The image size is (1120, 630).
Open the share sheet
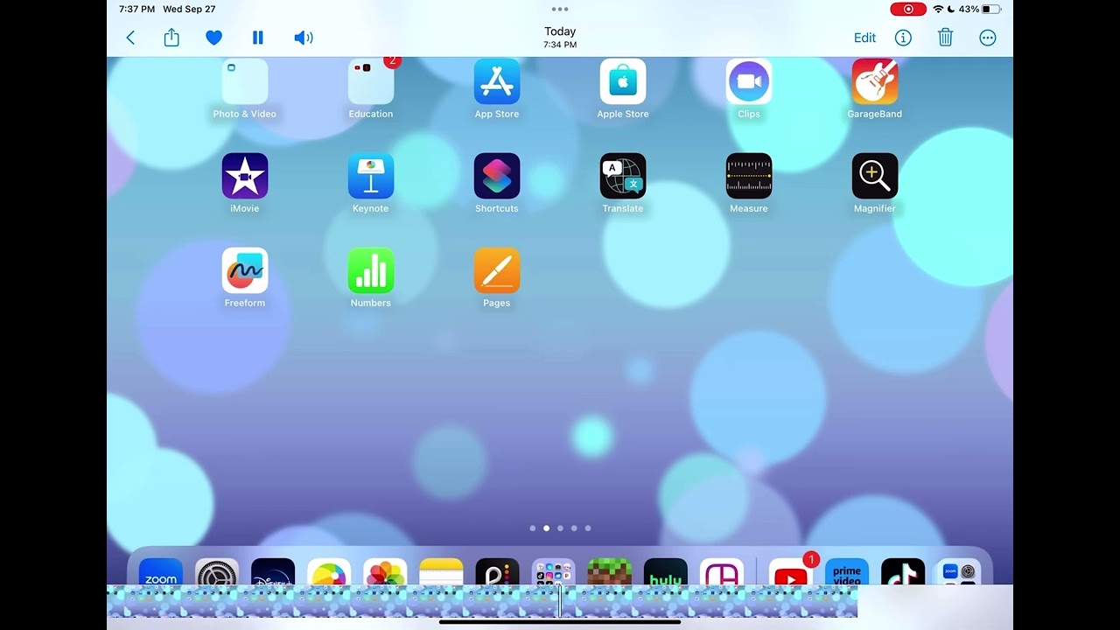click(x=171, y=38)
